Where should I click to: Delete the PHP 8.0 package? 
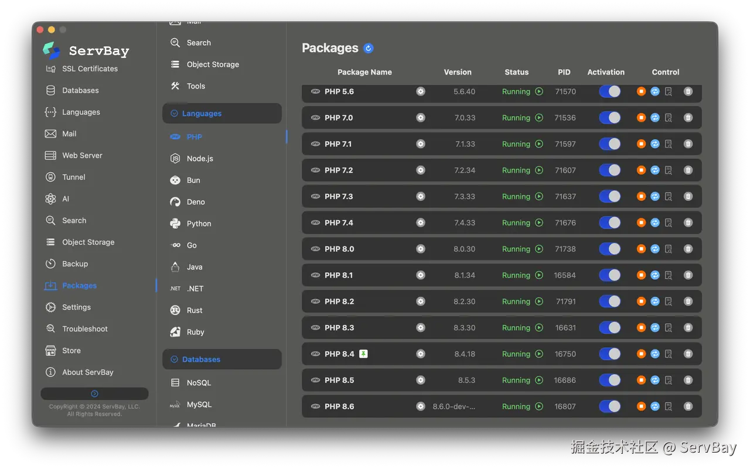click(x=688, y=249)
